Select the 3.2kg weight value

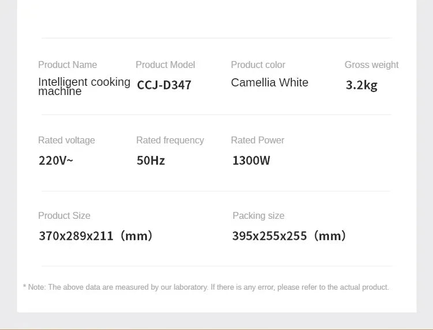[361, 85]
